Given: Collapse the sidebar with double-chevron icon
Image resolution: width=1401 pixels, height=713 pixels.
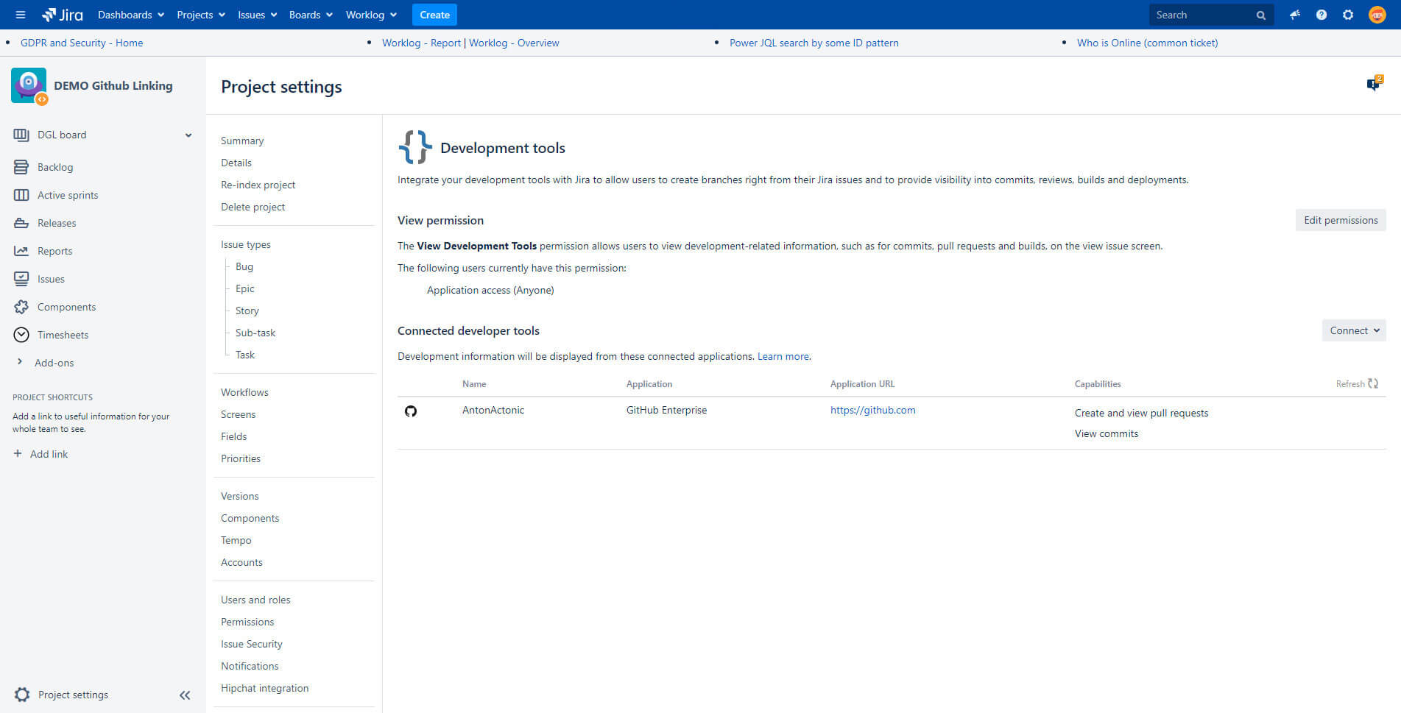Looking at the screenshot, I should (x=185, y=695).
